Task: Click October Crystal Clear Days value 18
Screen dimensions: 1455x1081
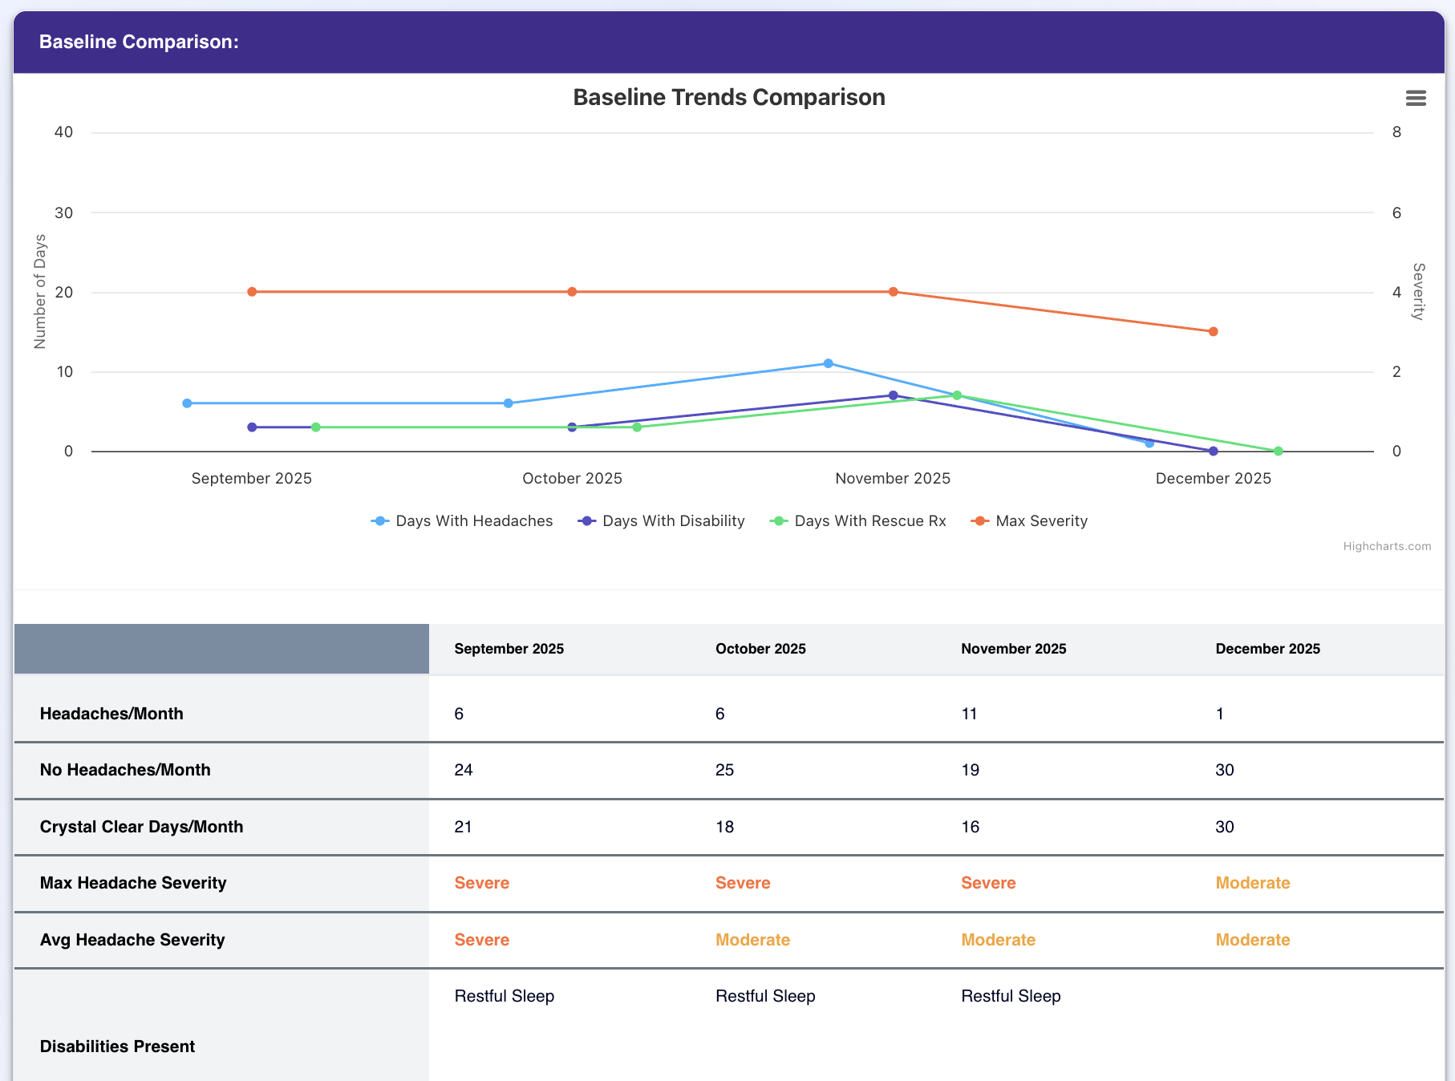Action: coord(725,827)
